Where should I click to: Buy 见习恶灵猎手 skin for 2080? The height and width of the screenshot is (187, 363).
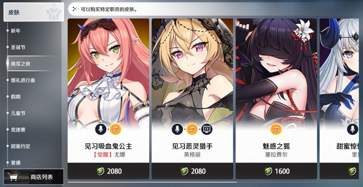[192, 171]
